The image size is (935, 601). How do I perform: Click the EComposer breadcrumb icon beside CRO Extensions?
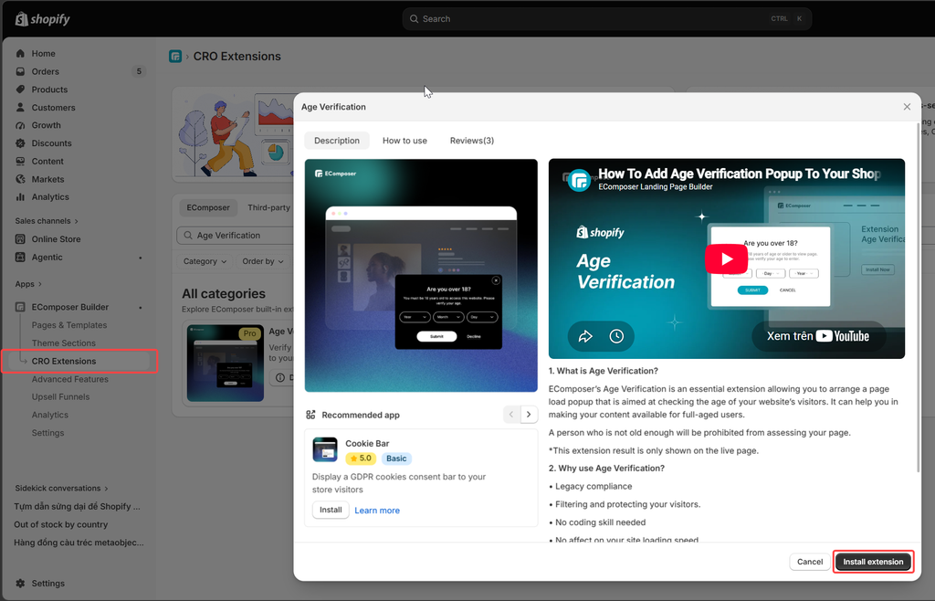(x=175, y=56)
